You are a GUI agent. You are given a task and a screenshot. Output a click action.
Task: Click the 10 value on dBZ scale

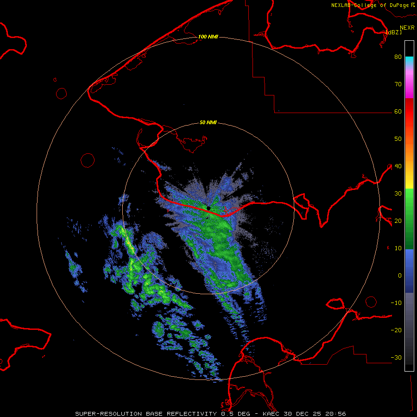[x=398, y=248]
